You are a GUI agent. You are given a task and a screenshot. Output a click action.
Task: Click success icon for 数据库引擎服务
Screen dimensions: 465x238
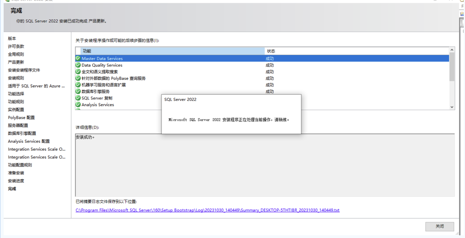[78, 91]
